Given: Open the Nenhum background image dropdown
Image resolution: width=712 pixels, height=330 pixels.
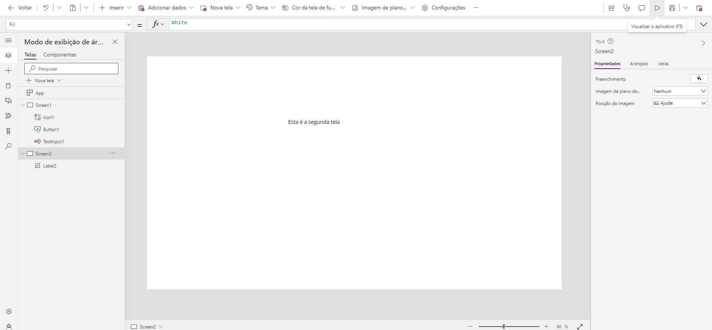Looking at the screenshot, I should coord(680,91).
